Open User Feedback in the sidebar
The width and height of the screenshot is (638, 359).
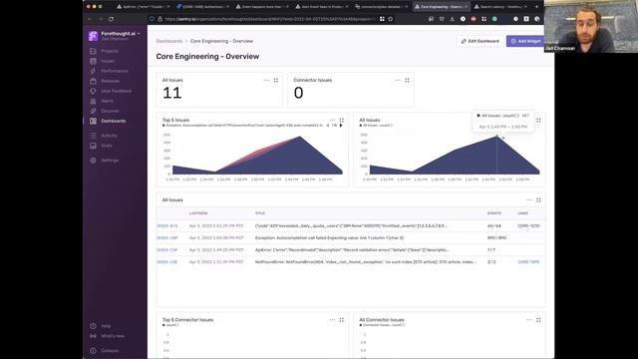click(116, 91)
